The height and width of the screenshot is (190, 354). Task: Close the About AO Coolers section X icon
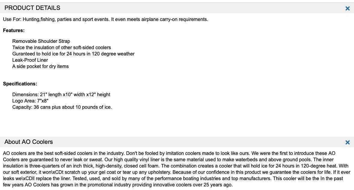[x=347, y=142]
